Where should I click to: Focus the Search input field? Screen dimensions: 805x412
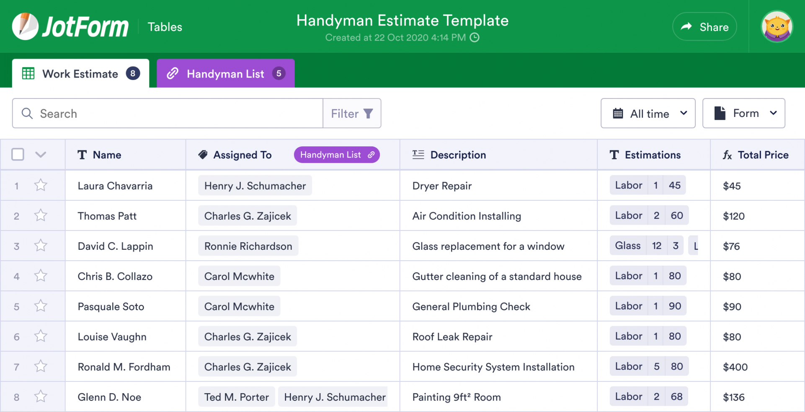click(x=168, y=114)
